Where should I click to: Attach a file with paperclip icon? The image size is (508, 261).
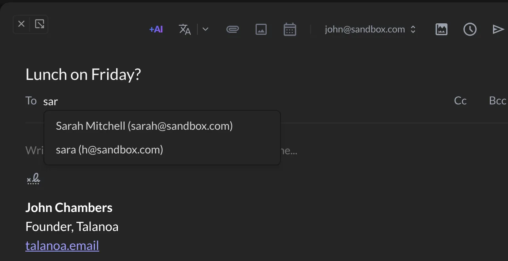[233, 29]
